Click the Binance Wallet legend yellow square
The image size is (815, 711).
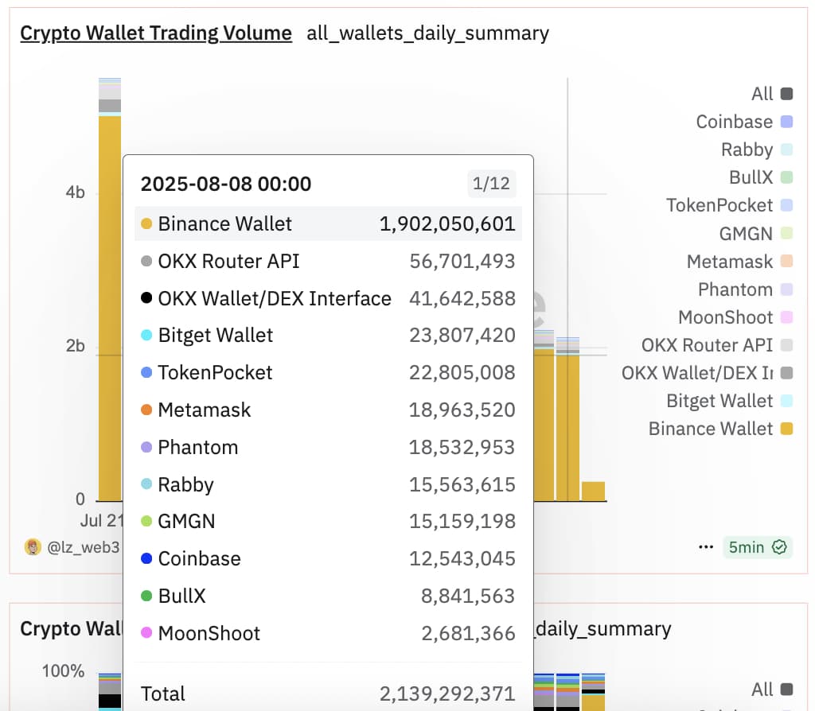pos(786,429)
